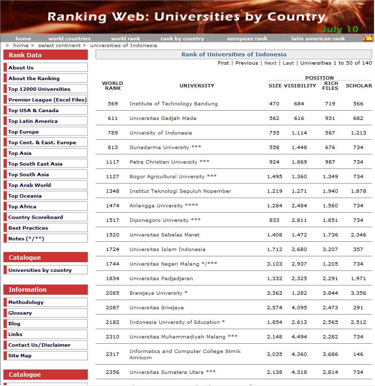The image size is (375, 386).
Task: Go to the First page link
Action: [x=223, y=63]
